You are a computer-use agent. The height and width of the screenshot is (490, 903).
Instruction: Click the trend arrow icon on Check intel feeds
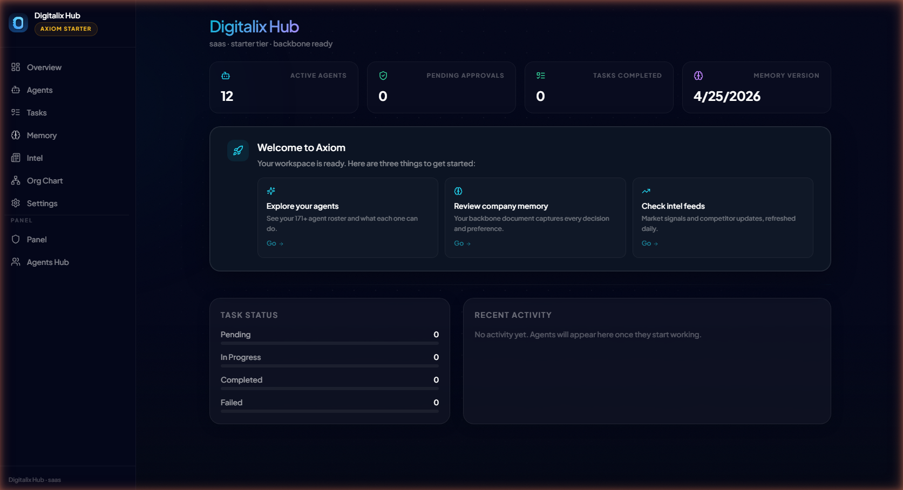(646, 191)
